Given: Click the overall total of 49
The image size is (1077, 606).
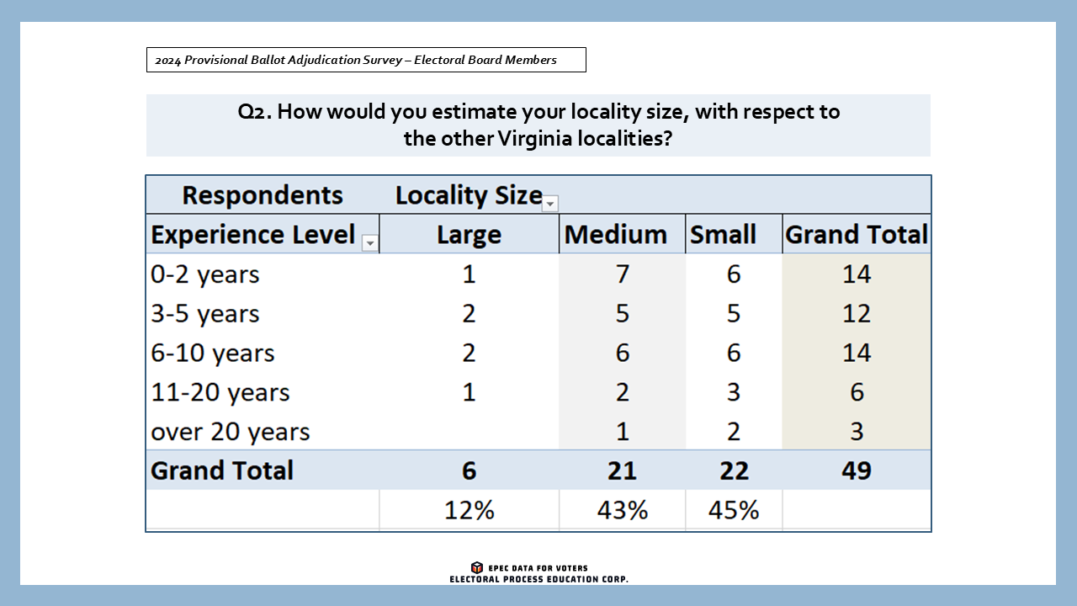Looking at the screenshot, I should click(x=857, y=470).
